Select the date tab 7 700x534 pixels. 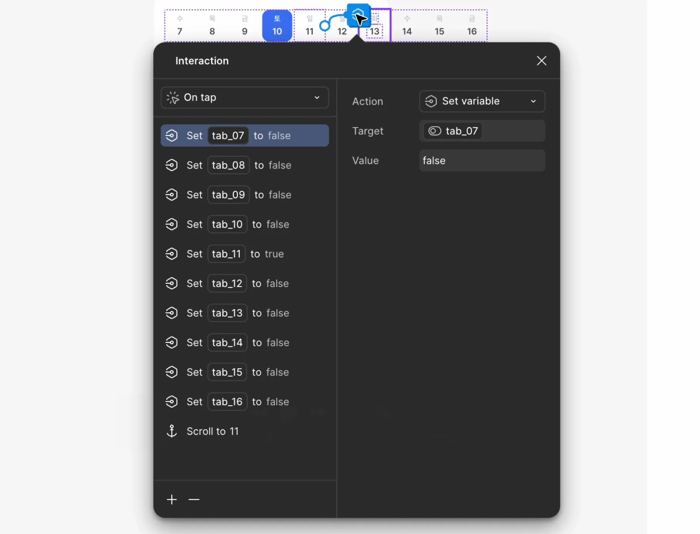(x=180, y=26)
